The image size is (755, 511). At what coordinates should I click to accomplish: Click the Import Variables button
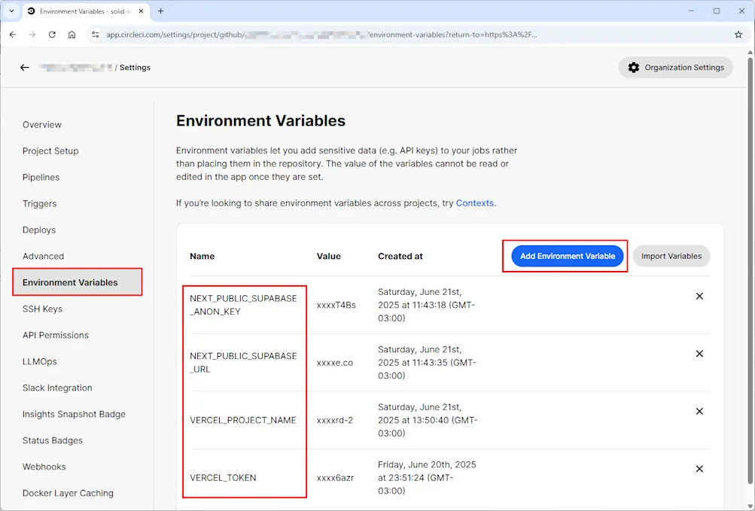[670, 256]
